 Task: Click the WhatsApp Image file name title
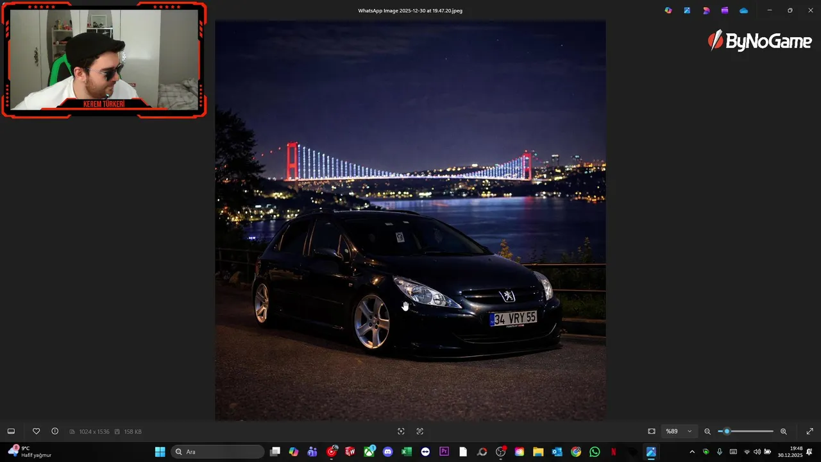pos(410,10)
